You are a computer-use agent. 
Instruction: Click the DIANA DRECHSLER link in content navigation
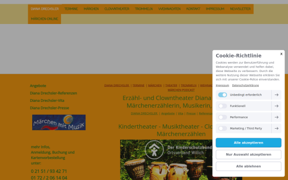(x=117, y=85)
